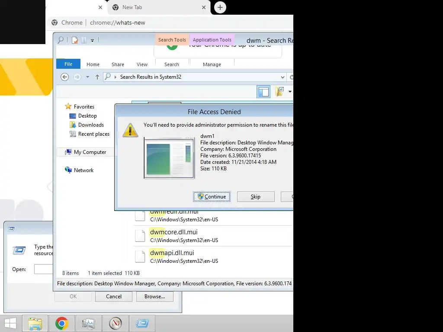Screen dimensions: 443x332
Task: Click the Explorer forward arrow
Action: [77, 77]
